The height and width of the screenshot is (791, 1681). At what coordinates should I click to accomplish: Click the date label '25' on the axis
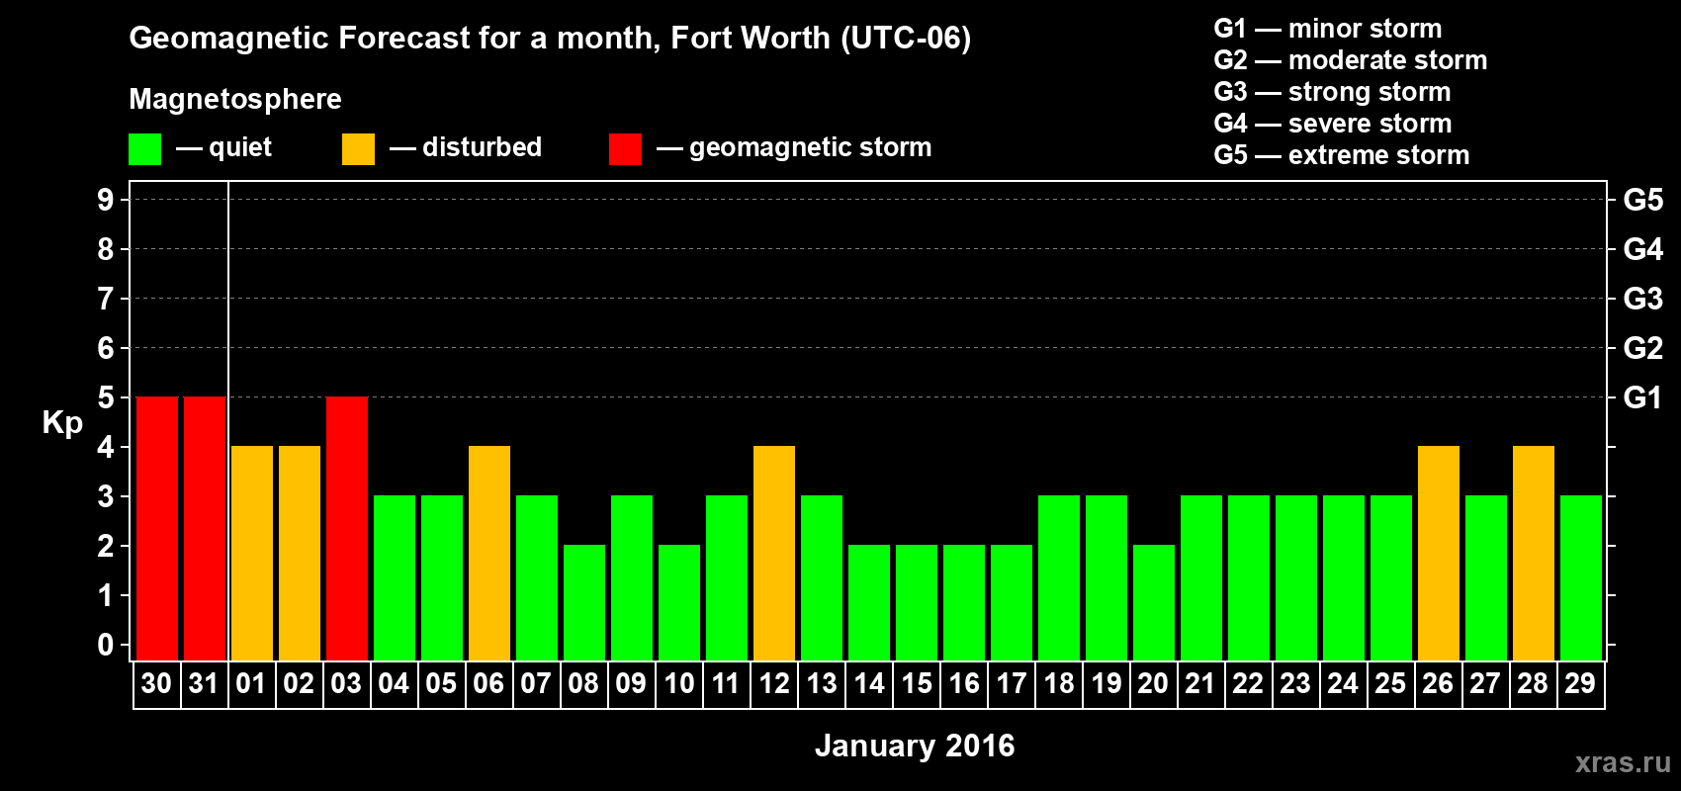tap(1390, 684)
